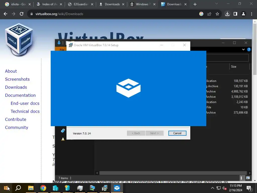Click the Network item icon in Explorer sidebar
Screen dimensions: 257x193
click(63, 131)
